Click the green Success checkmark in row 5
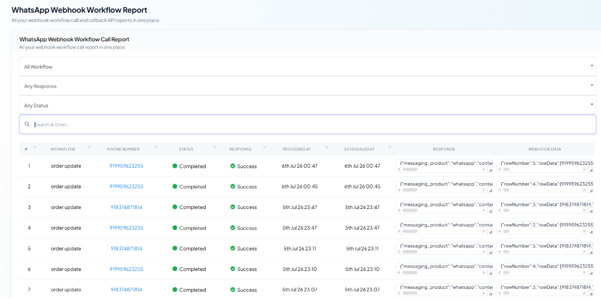Screen dimensions: 601x299 pyautogui.click(x=232, y=248)
